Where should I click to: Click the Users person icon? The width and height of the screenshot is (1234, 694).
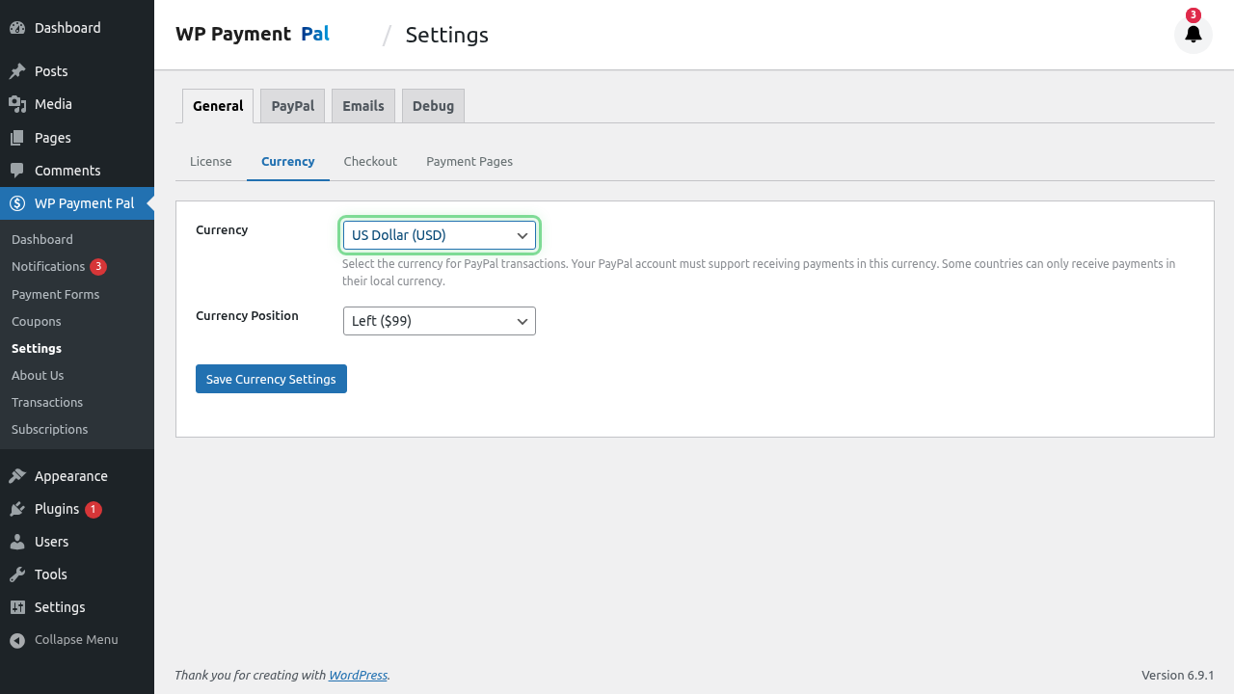tap(17, 542)
